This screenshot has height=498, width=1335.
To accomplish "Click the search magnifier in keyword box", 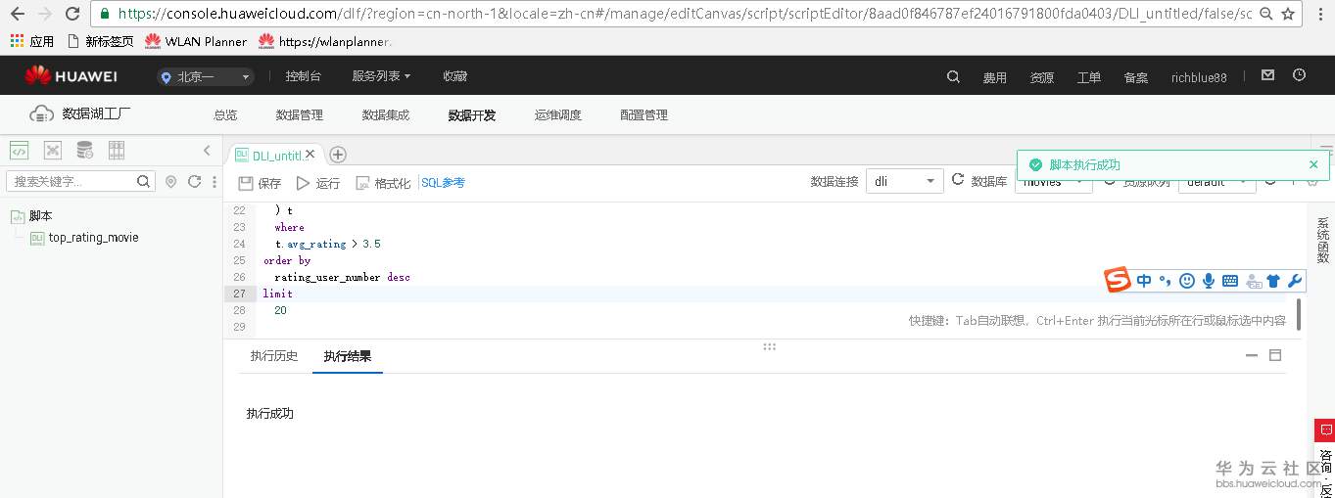I will click(x=144, y=181).
